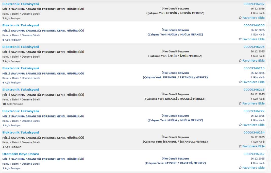
Task: Open Elektronik Teknisyeni title for Kocaeli listing
Action: pos(21,90)
